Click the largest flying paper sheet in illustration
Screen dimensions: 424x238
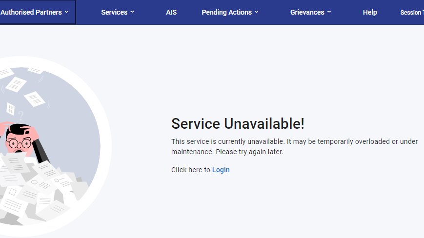[x=35, y=99]
